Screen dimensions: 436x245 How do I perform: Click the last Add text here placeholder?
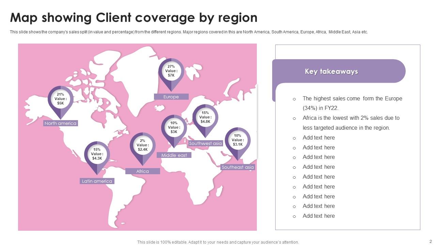(x=319, y=216)
